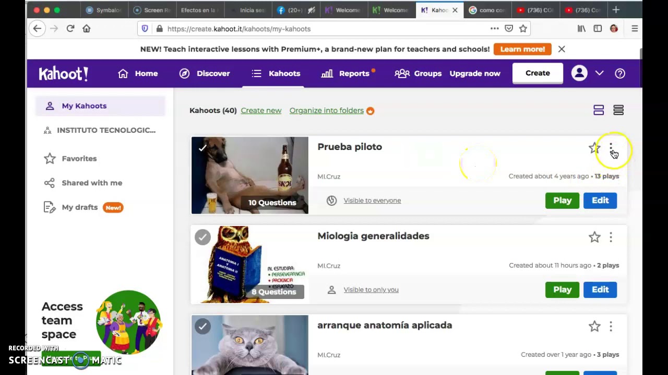Open the INSTITUTO TECNOLOGIC... group
The width and height of the screenshot is (668, 375).
coord(100,130)
